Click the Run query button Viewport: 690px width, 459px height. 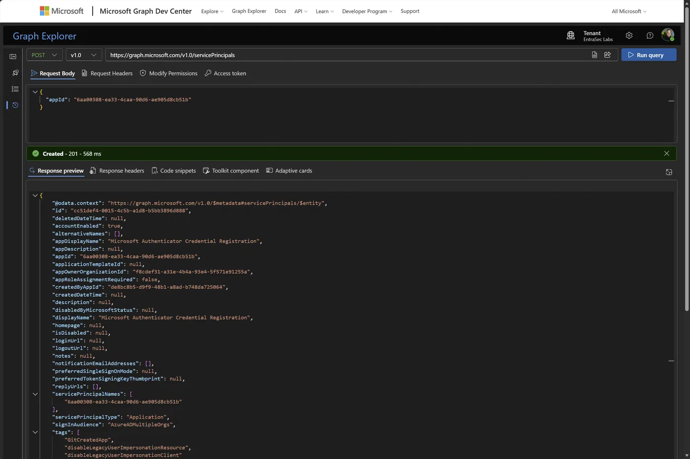649,55
